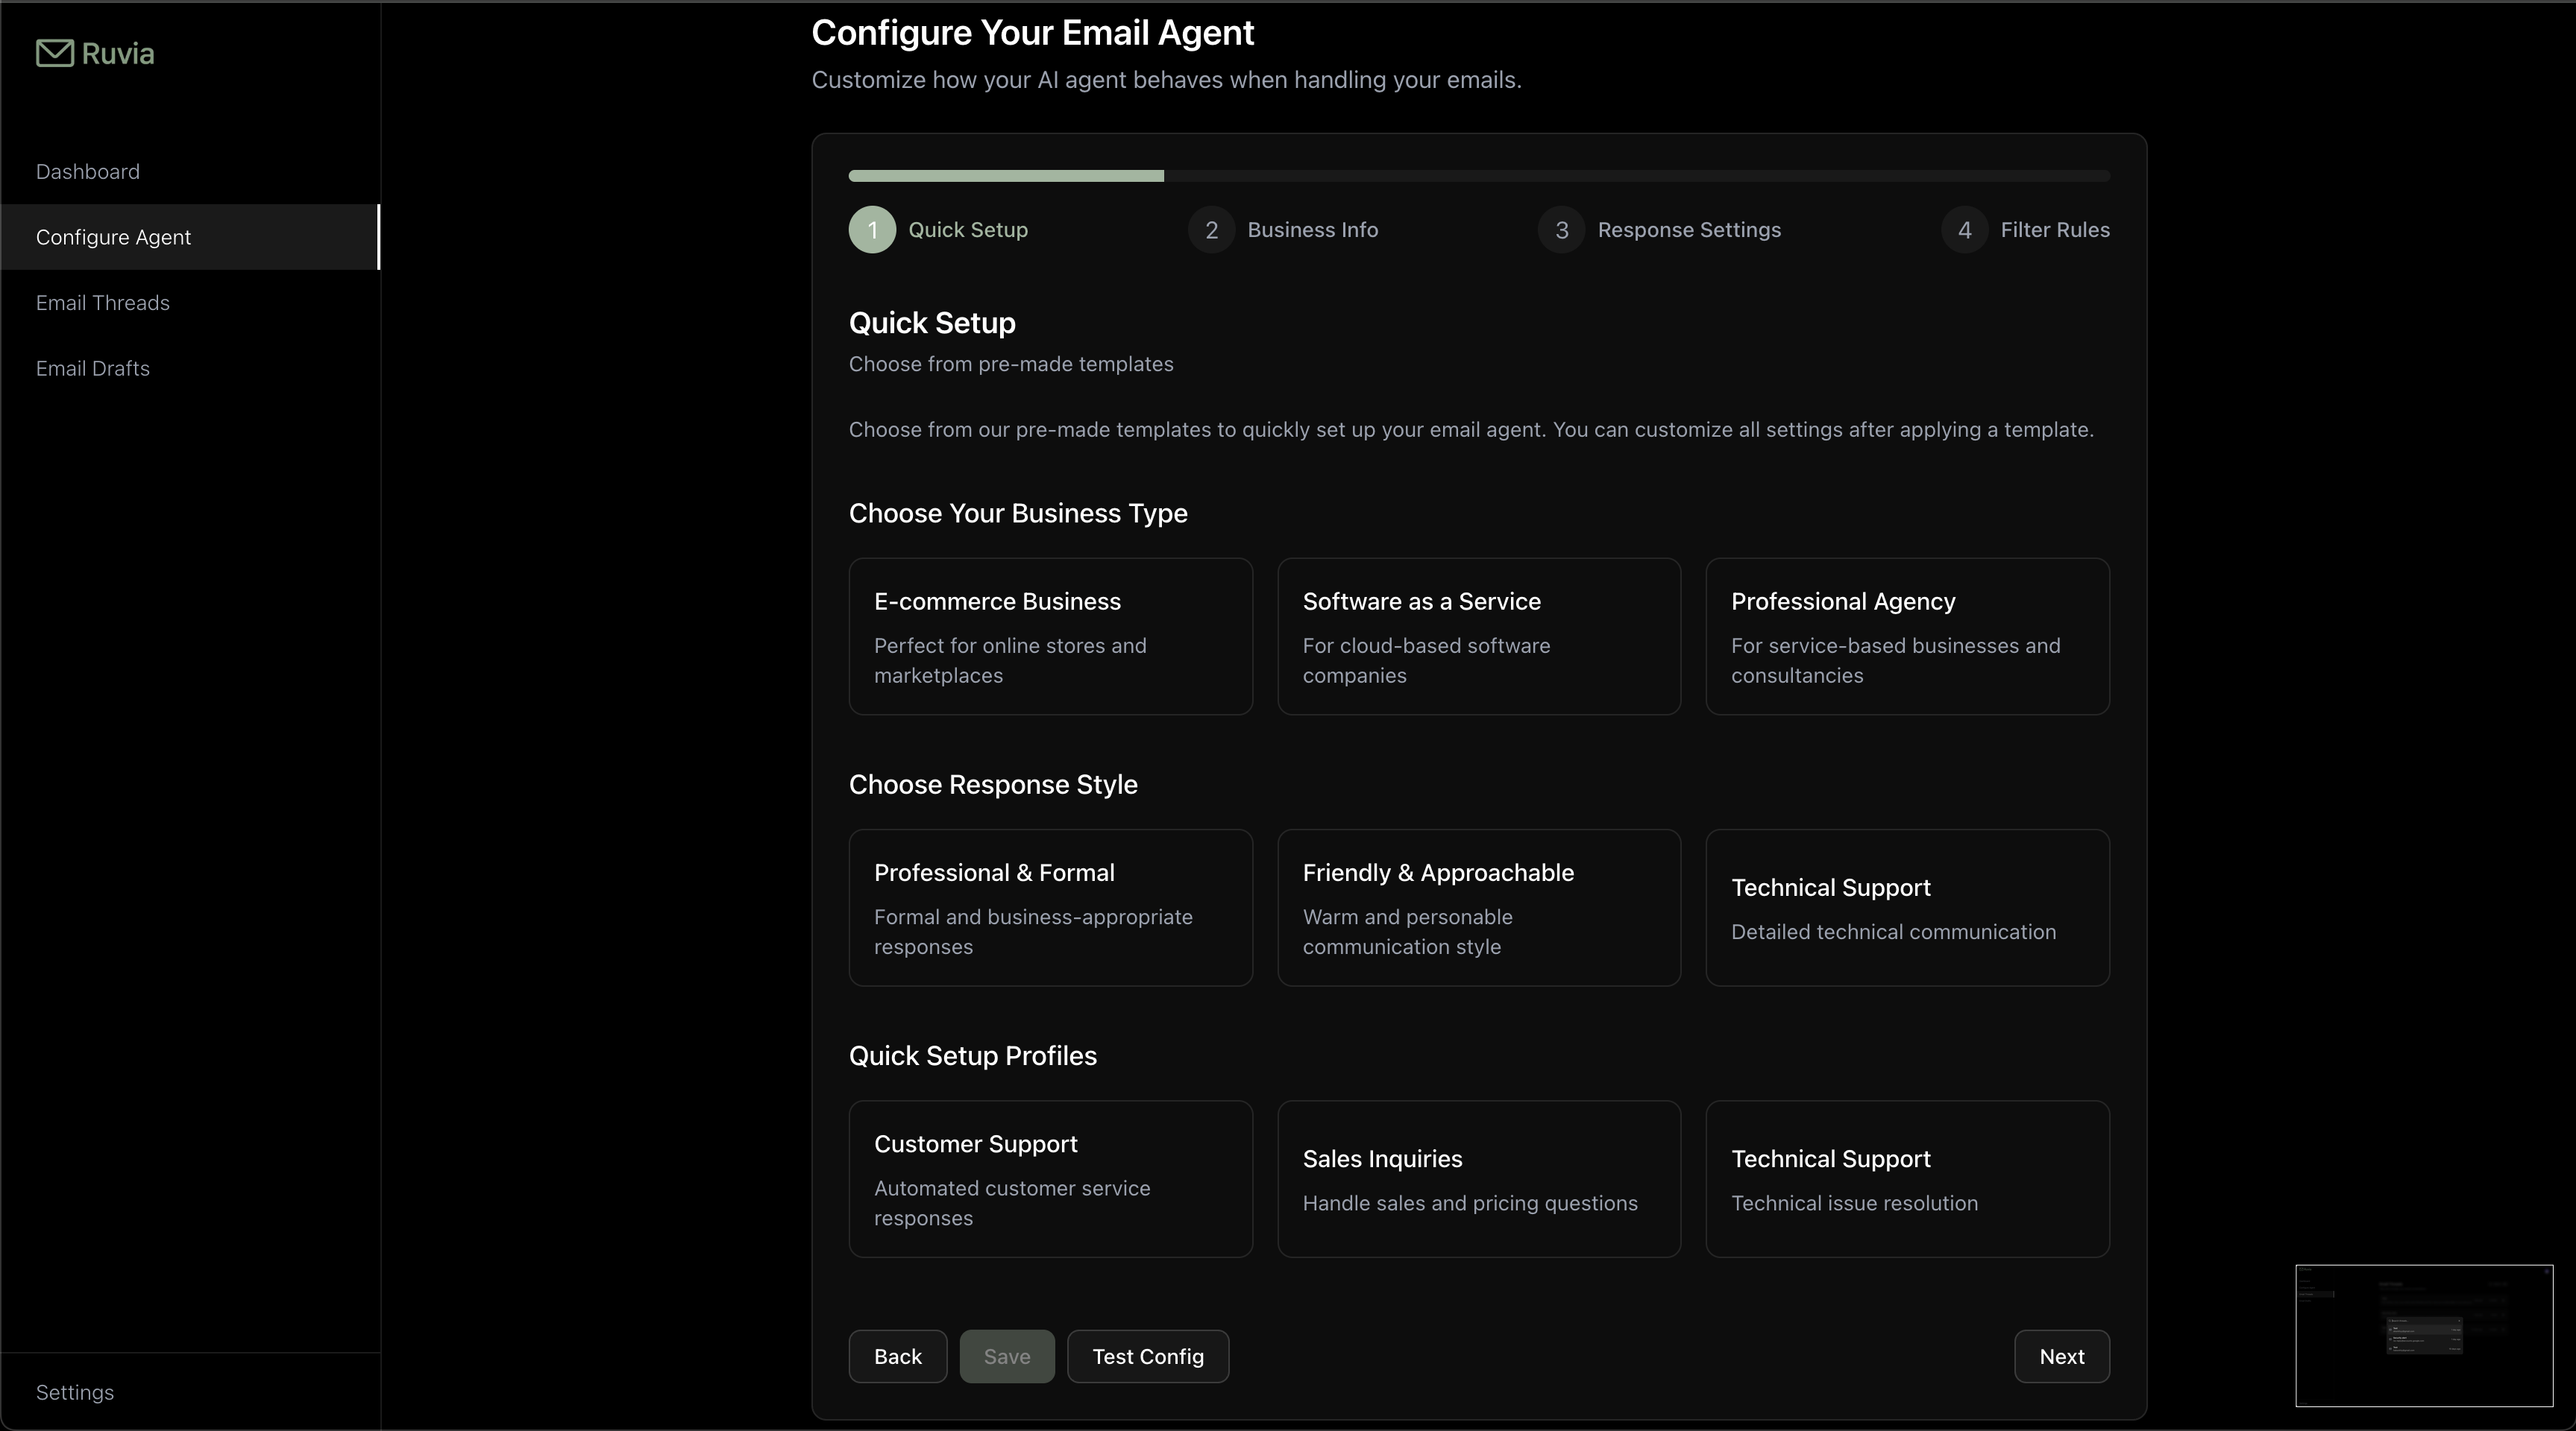Image resolution: width=2576 pixels, height=1431 pixels.
Task: Choose E-commerce Business template card
Action: 1050,636
